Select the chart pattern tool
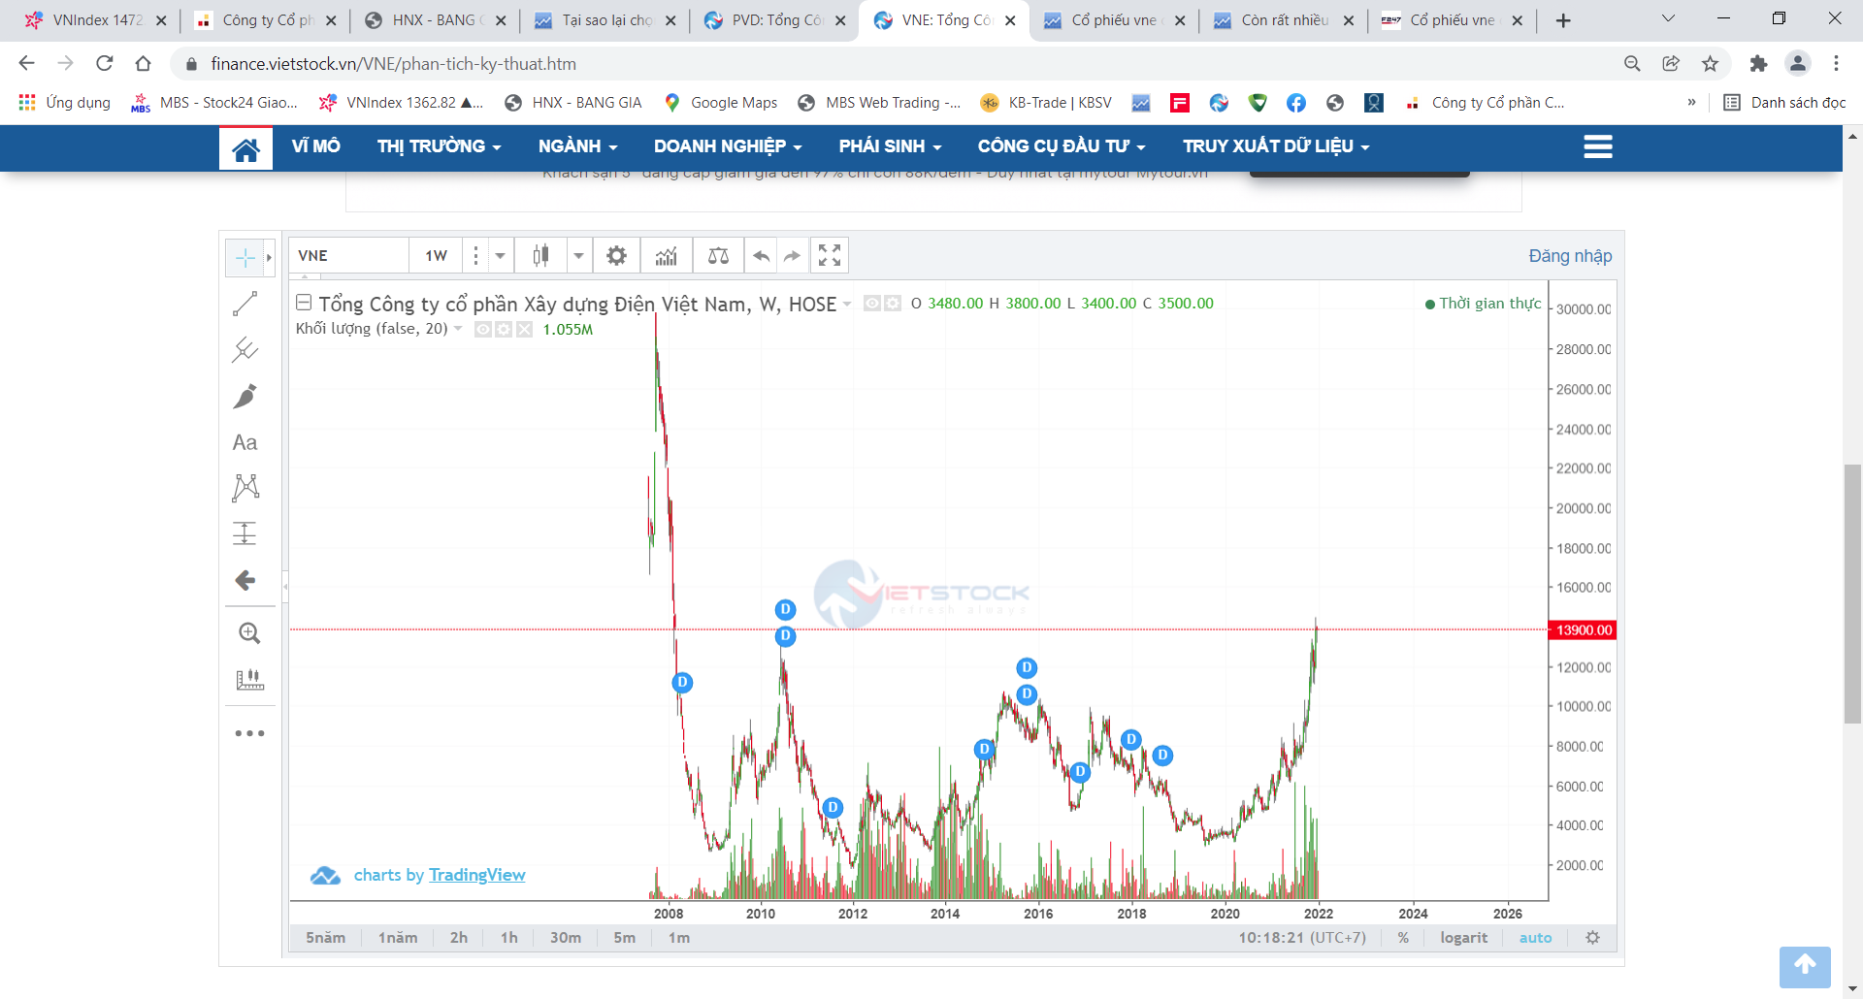 (245, 488)
